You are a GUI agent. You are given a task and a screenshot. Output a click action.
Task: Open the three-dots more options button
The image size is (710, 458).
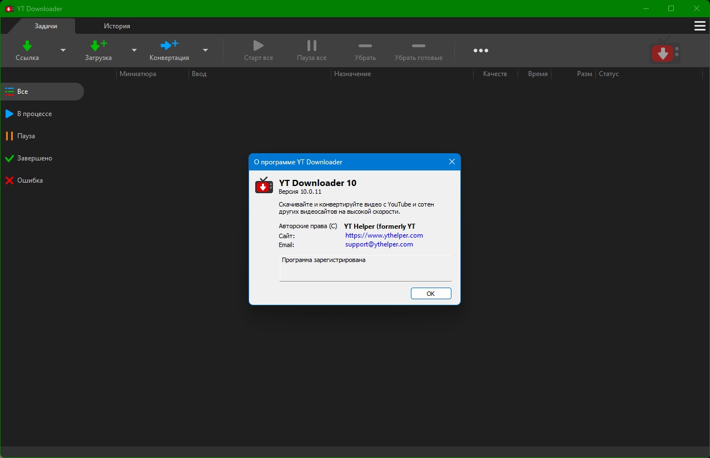(481, 51)
